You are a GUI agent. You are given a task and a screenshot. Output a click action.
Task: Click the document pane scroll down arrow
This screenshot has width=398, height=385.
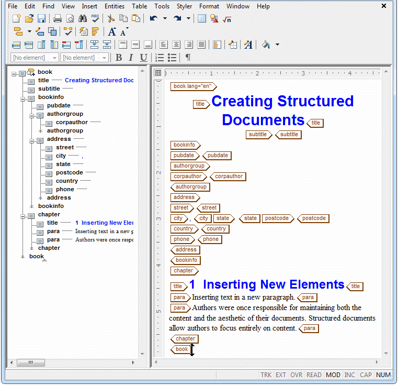[386, 353]
